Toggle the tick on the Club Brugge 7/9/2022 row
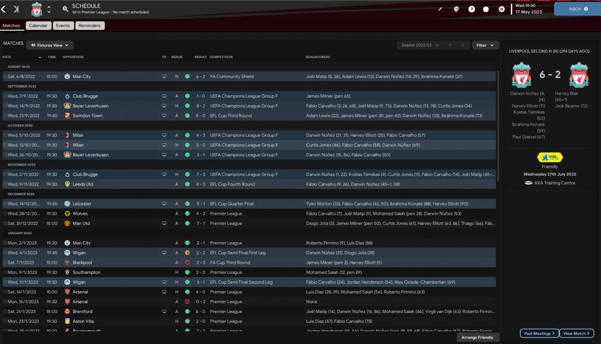 pyautogui.click(x=5, y=96)
